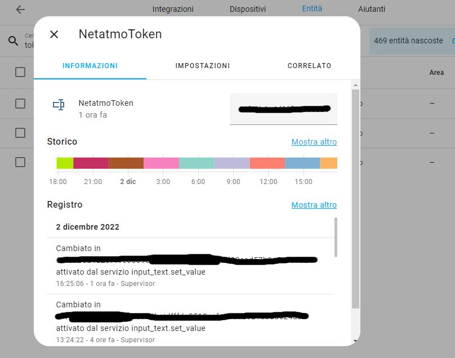Open the Correlato tab

point(309,66)
